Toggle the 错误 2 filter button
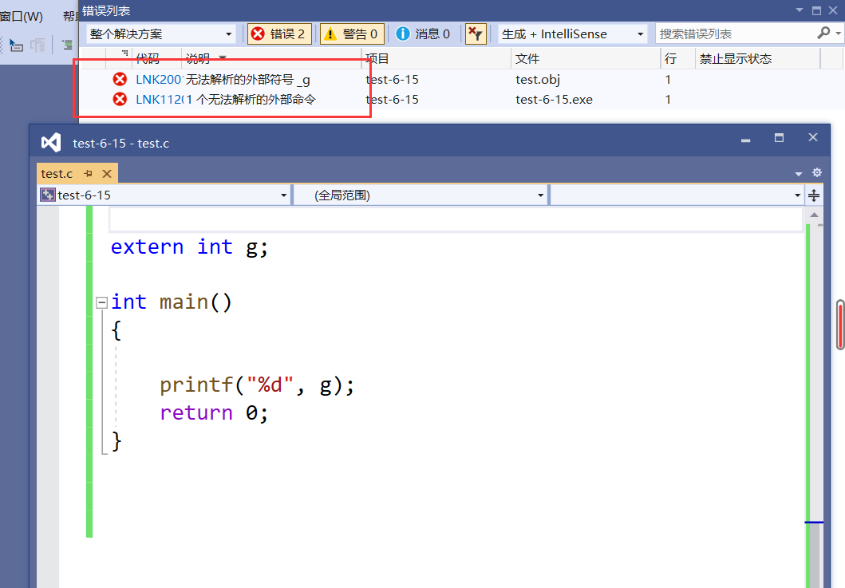Viewport: 845px width, 588px height. pos(279,34)
